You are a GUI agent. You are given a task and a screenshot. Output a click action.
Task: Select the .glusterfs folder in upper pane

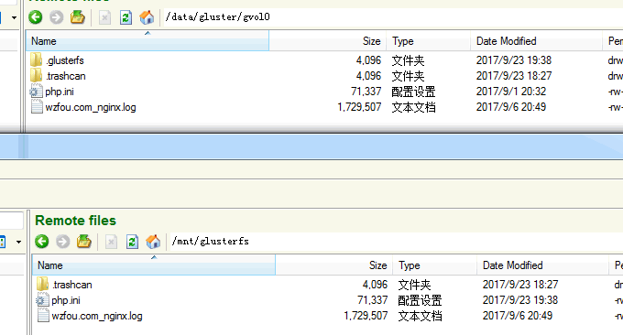[65, 60]
